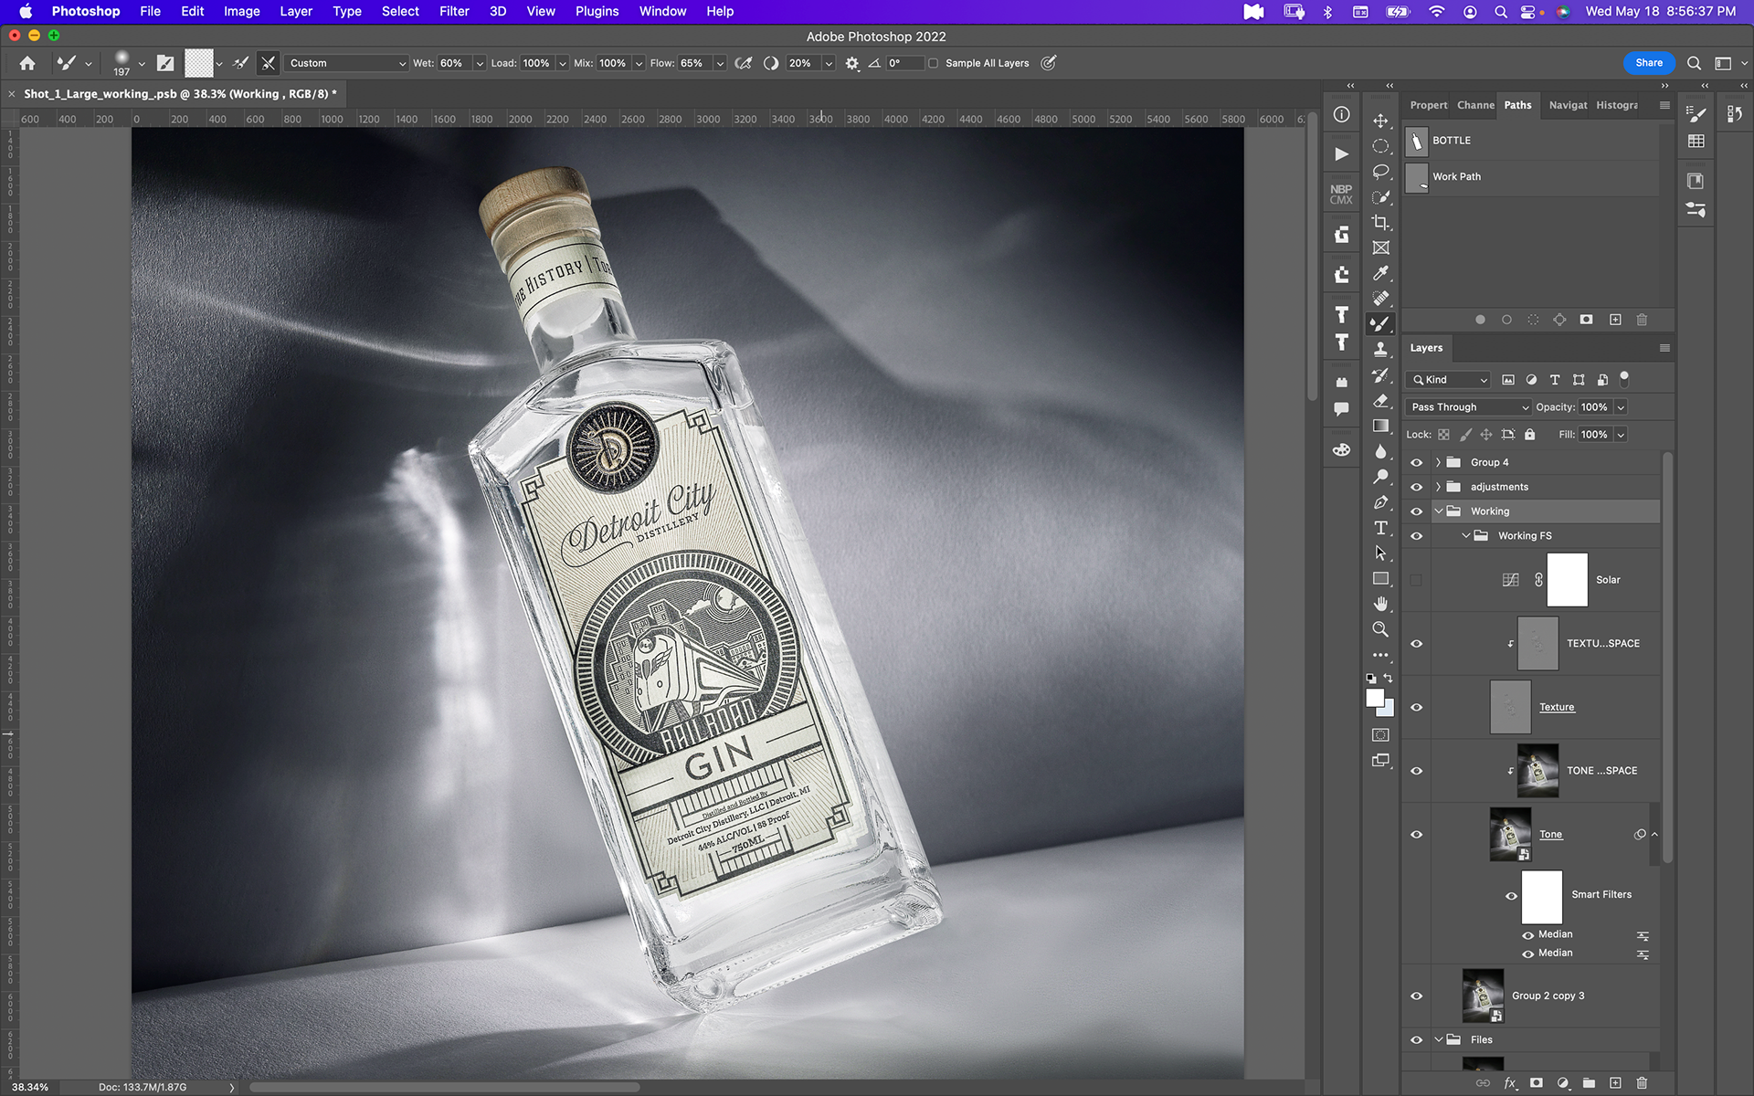Enter Quick Mask mode
Viewport: 1754px width, 1096px height.
coord(1380,735)
